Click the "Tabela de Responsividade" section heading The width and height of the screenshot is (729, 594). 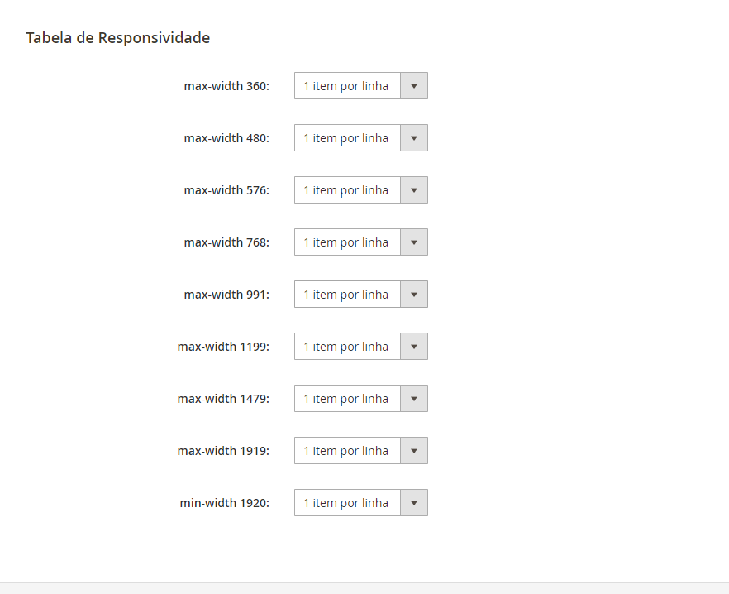pyautogui.click(x=118, y=38)
